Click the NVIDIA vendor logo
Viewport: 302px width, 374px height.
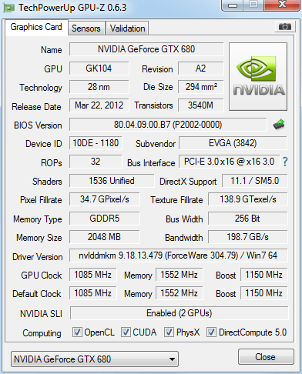click(x=258, y=77)
